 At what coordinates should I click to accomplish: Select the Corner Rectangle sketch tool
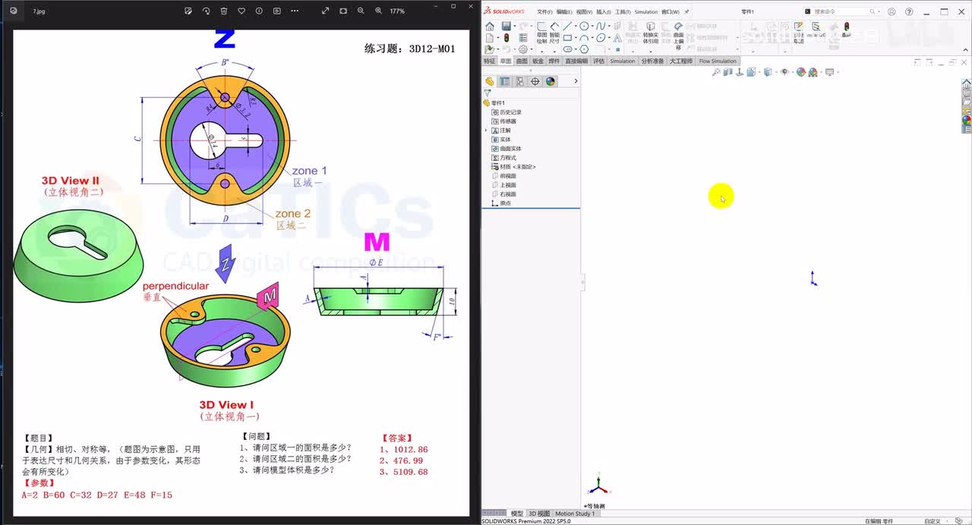click(567, 38)
